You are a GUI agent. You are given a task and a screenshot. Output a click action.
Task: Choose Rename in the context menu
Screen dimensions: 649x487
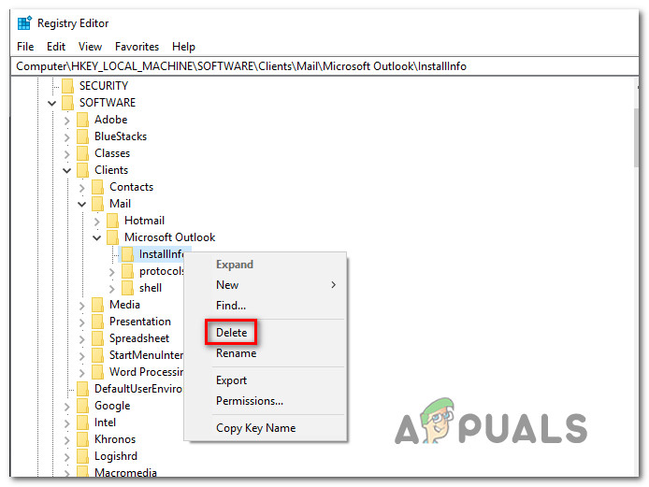tap(265, 353)
